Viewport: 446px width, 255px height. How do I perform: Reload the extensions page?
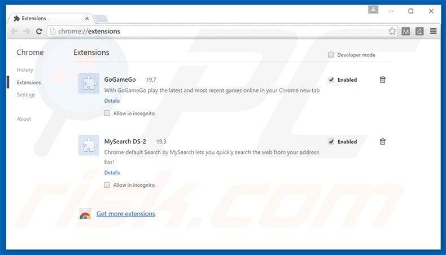coord(39,31)
